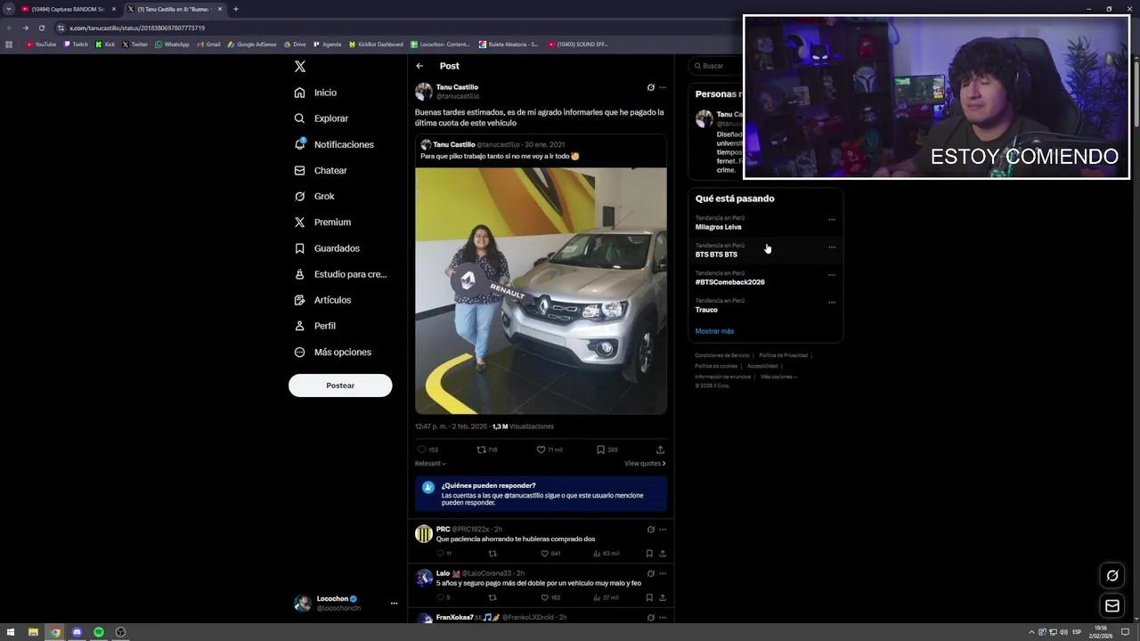Click Mostrar más under trends
Screen dimensions: 1140x641
point(714,331)
